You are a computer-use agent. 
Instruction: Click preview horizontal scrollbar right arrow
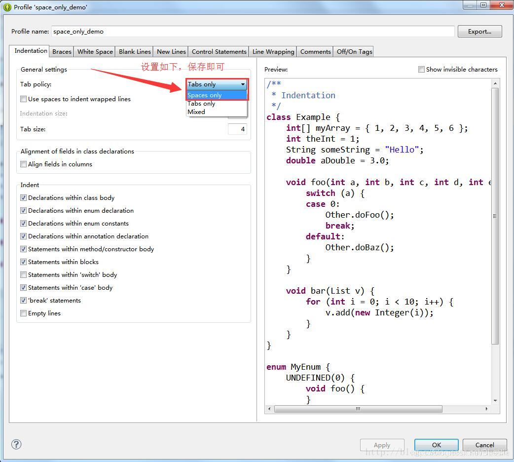486,409
